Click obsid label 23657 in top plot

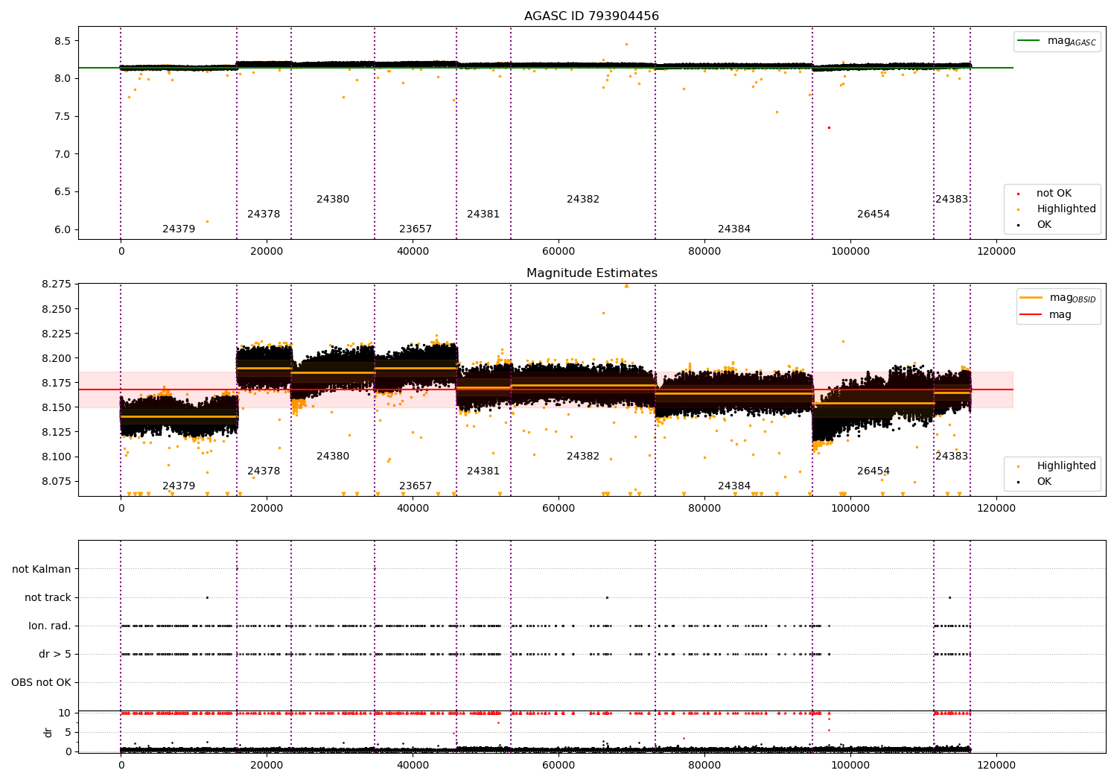pyautogui.click(x=416, y=229)
